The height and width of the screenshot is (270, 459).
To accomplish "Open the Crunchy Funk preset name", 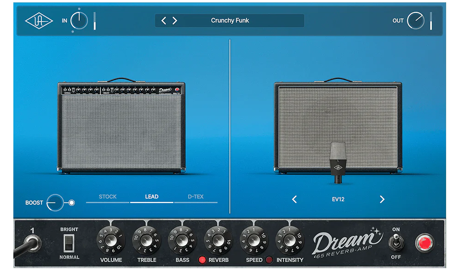I will tap(230, 21).
